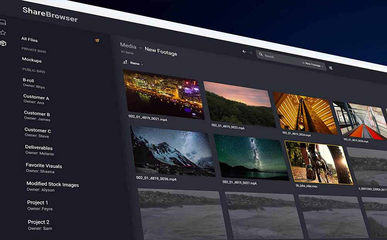This screenshot has width=387, height=240.
Task: Click the 'Owner: Alyson' label
Action: click(41, 190)
